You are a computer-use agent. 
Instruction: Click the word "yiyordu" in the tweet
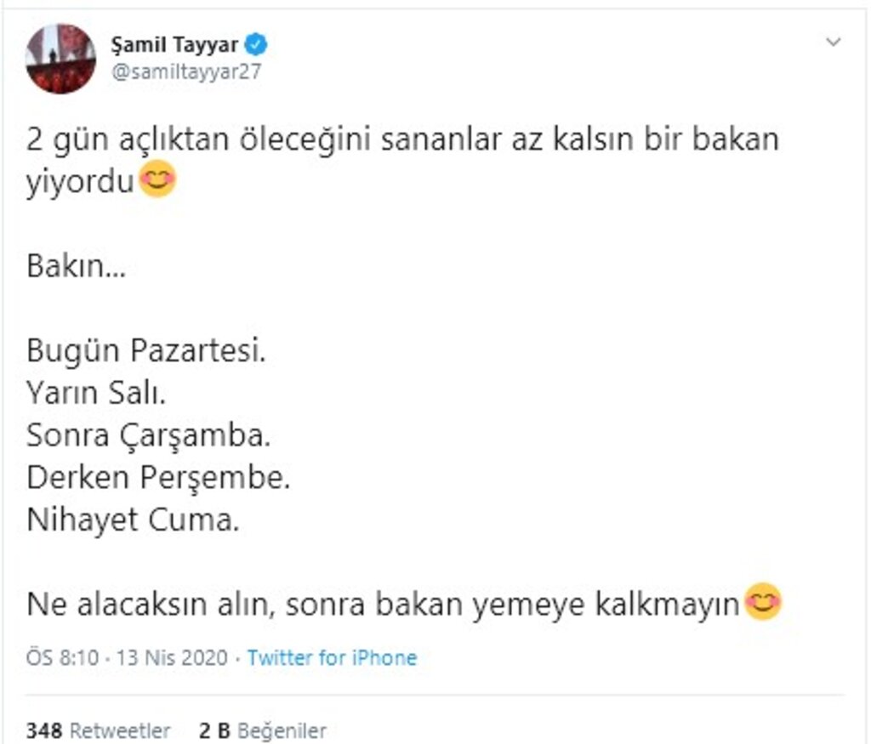click(80, 182)
